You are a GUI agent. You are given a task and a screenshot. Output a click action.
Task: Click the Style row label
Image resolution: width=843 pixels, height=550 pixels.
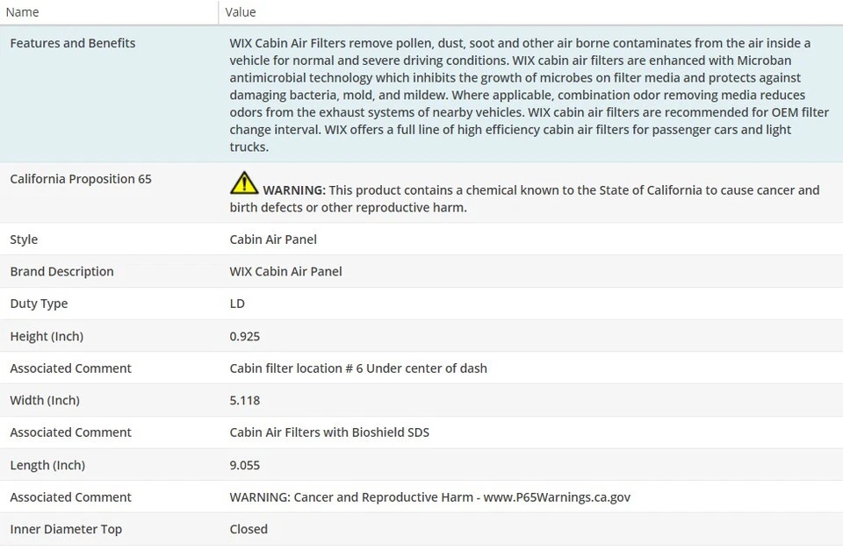pyautogui.click(x=24, y=239)
